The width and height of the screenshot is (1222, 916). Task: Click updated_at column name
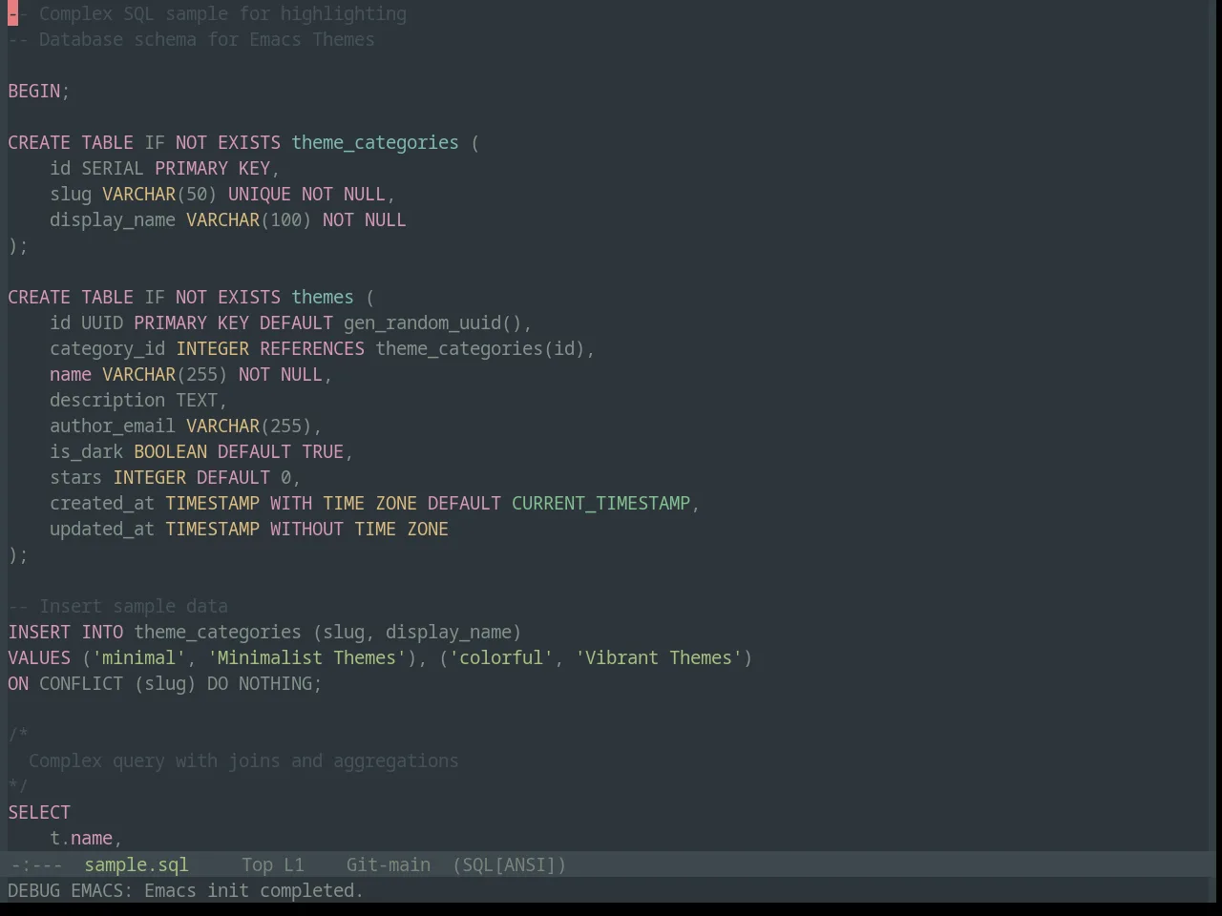pyautogui.click(x=102, y=529)
